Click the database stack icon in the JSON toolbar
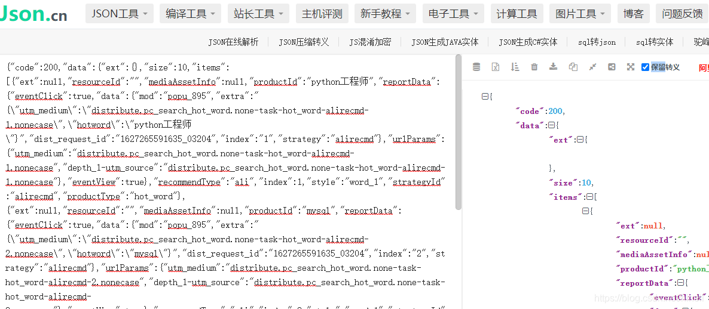 coord(476,67)
